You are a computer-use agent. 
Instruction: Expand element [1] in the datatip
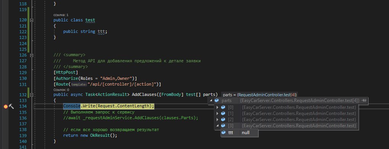tap(217, 113)
